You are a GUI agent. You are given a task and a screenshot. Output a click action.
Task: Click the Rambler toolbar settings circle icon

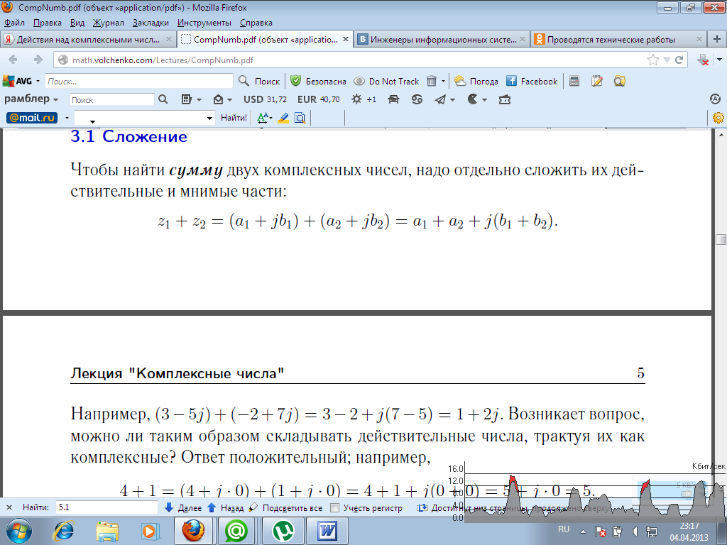[715, 99]
